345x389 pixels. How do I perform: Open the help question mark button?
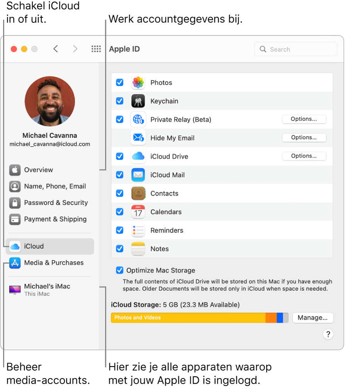point(328,334)
